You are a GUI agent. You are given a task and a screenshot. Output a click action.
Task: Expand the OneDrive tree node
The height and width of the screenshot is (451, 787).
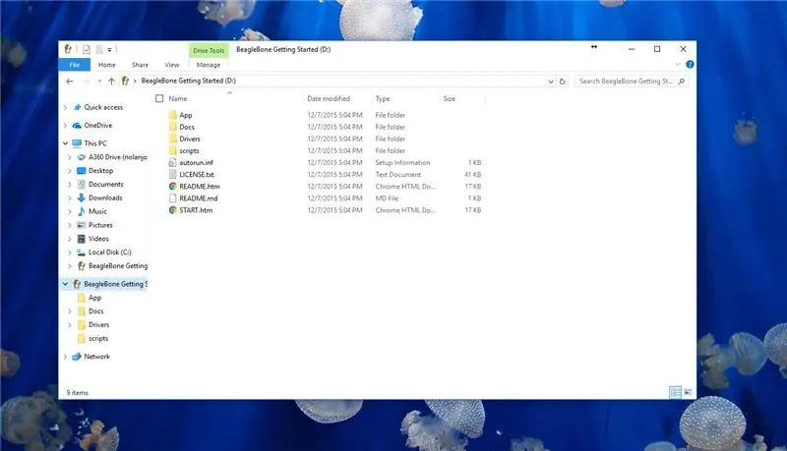[x=65, y=126]
